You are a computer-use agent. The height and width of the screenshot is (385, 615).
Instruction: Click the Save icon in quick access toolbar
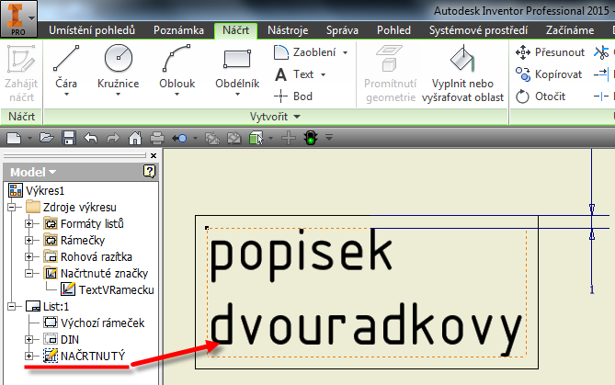click(68, 138)
